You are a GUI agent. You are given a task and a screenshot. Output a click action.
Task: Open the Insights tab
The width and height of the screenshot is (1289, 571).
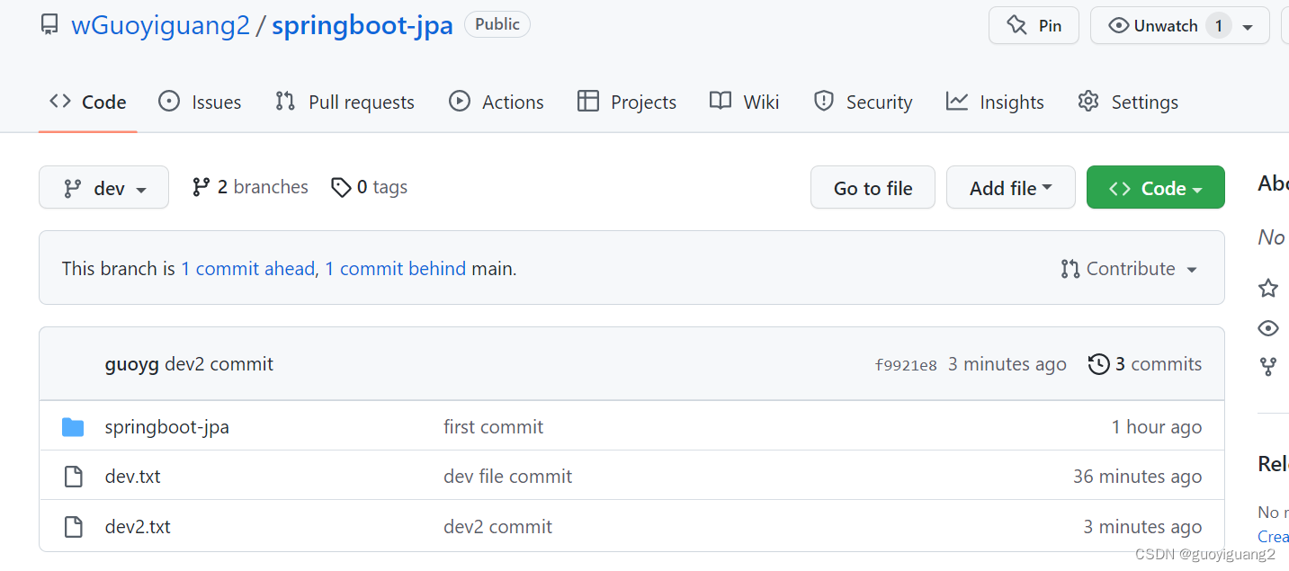[x=995, y=102]
